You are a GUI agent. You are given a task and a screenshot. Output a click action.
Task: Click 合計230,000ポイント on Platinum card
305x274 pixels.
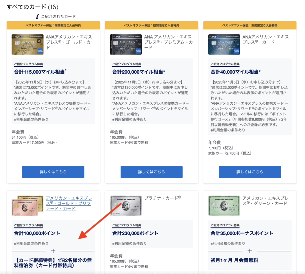point(135,233)
